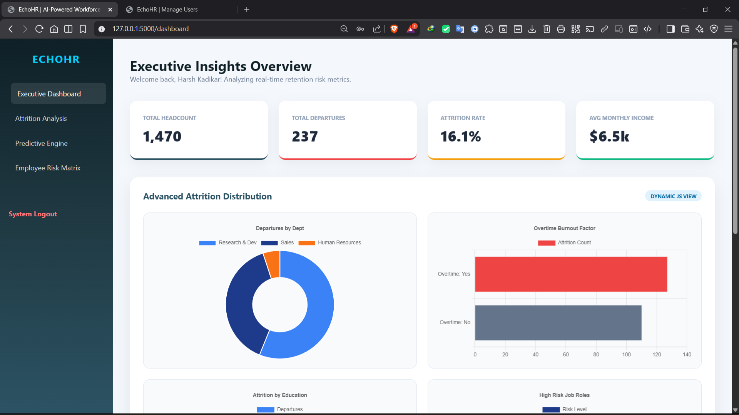Click the Copy Link toolbar icon
The height and width of the screenshot is (415, 739).
pos(604,29)
